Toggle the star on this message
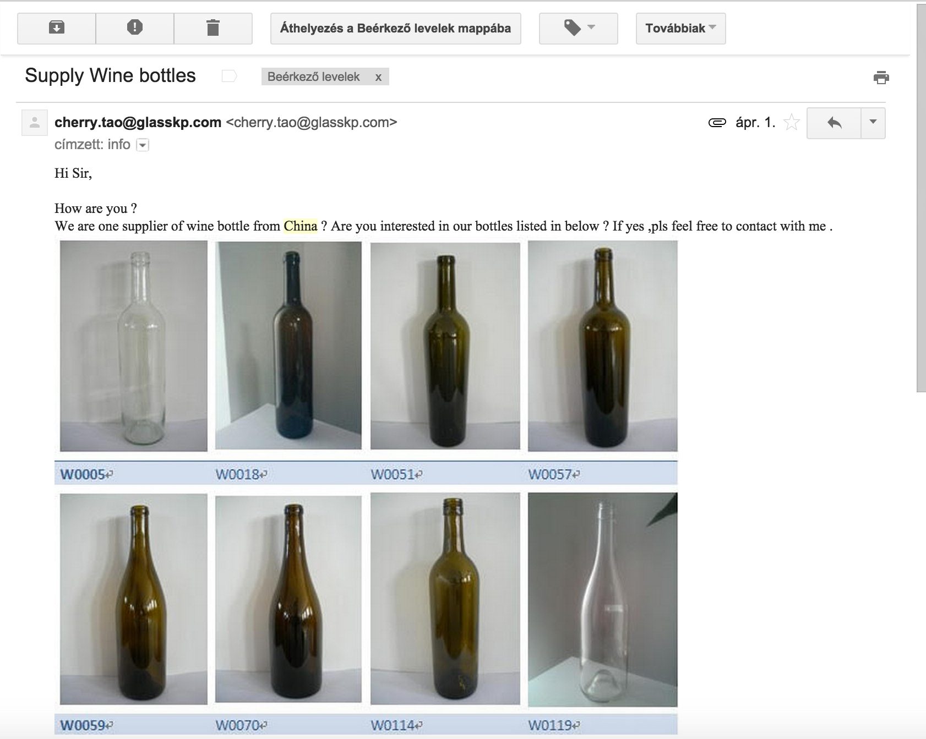 coord(791,122)
